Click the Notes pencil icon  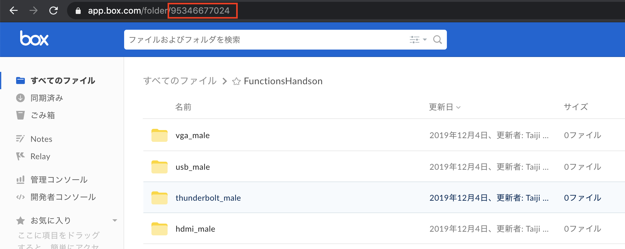coord(20,139)
